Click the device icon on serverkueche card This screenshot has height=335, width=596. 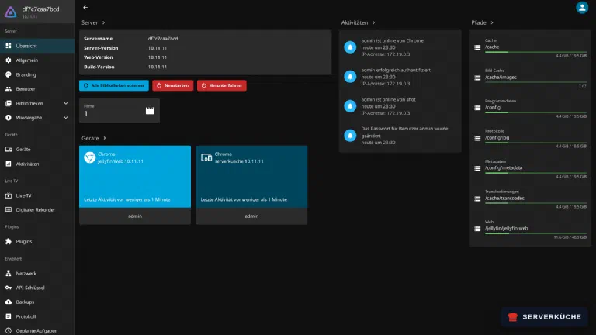(x=206, y=157)
